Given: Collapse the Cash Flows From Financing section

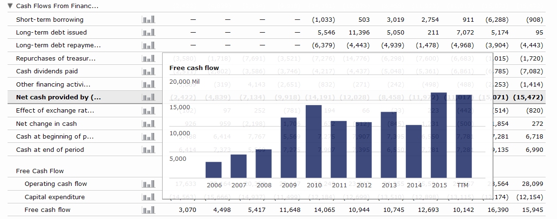Looking at the screenshot, I should (10, 6).
